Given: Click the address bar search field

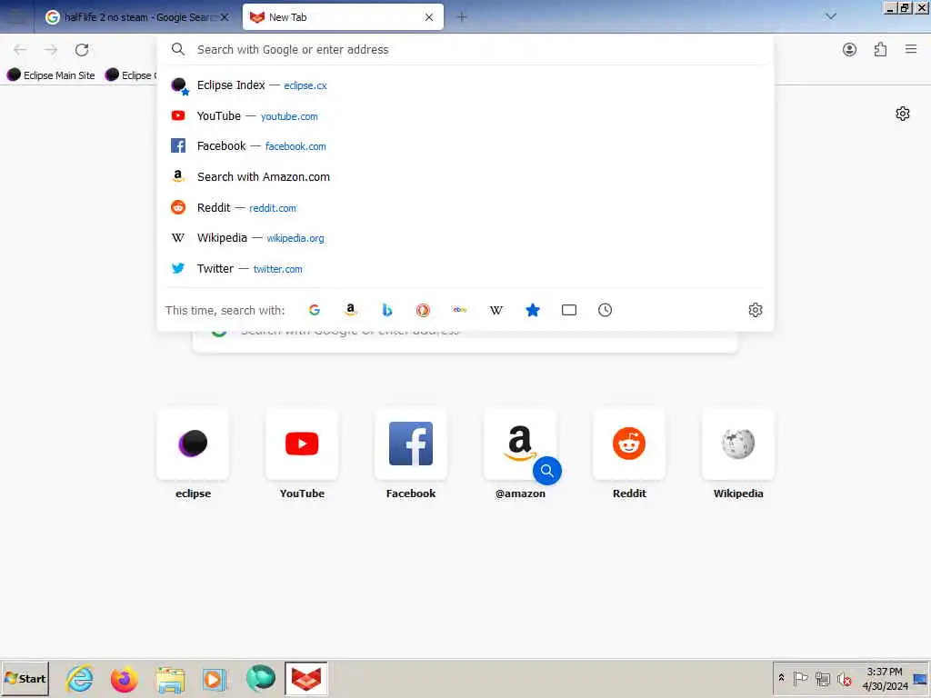Looking at the screenshot, I should pyautogui.click(x=465, y=49).
